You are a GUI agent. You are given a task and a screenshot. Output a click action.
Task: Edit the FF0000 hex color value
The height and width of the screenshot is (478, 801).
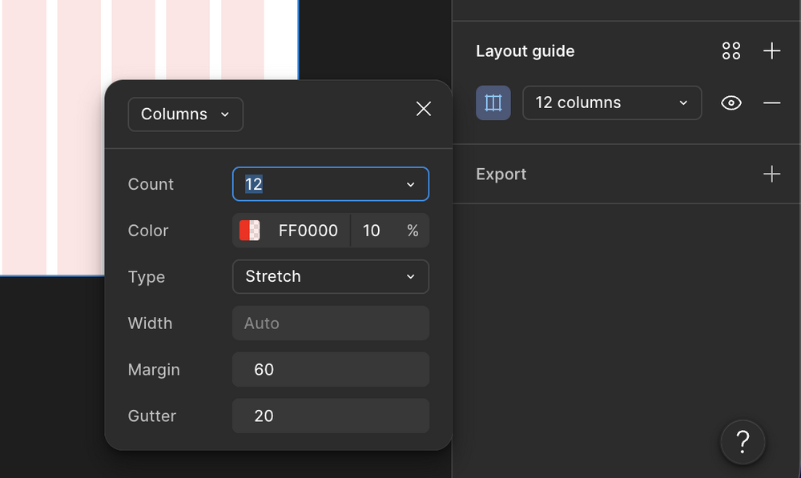point(308,231)
